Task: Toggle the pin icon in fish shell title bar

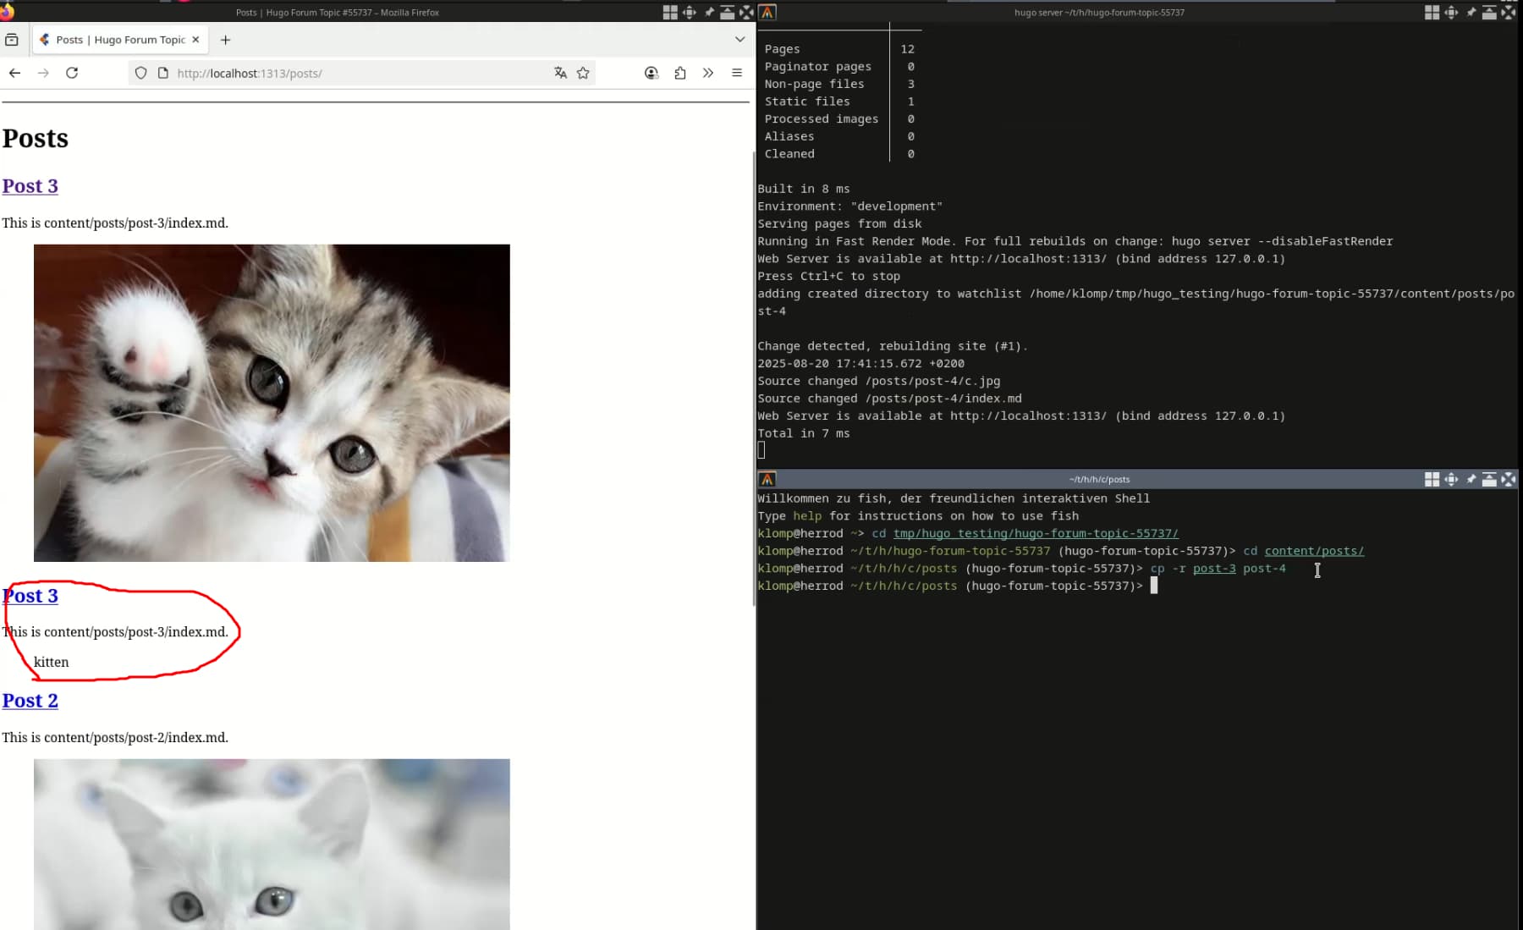Action: pyautogui.click(x=1471, y=479)
